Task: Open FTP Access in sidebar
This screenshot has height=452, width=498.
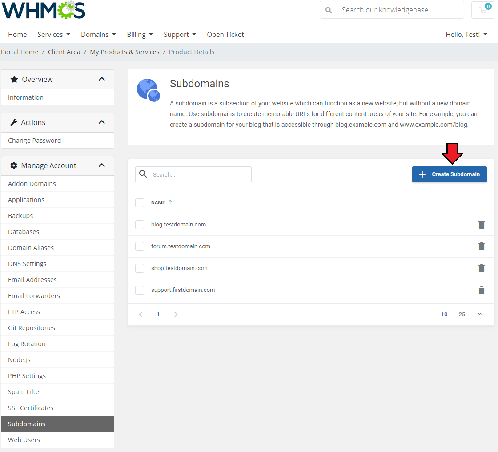Action: click(57, 312)
